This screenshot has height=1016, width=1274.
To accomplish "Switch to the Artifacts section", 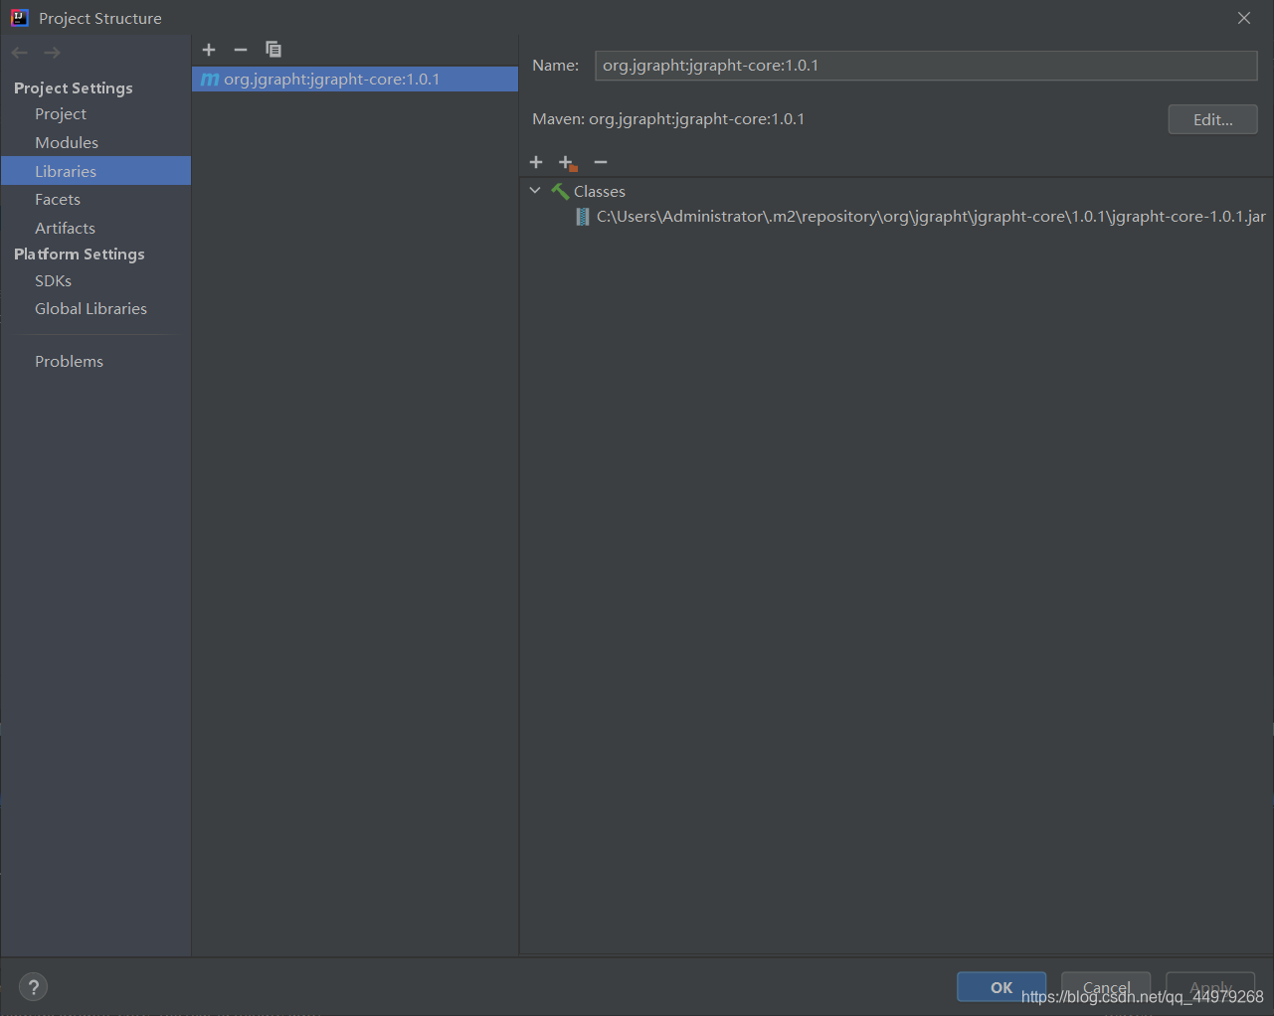I will 65,228.
